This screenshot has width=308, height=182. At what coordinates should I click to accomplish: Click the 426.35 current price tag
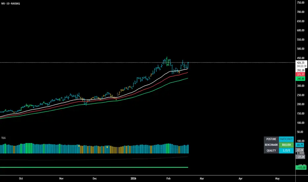tap(301, 63)
